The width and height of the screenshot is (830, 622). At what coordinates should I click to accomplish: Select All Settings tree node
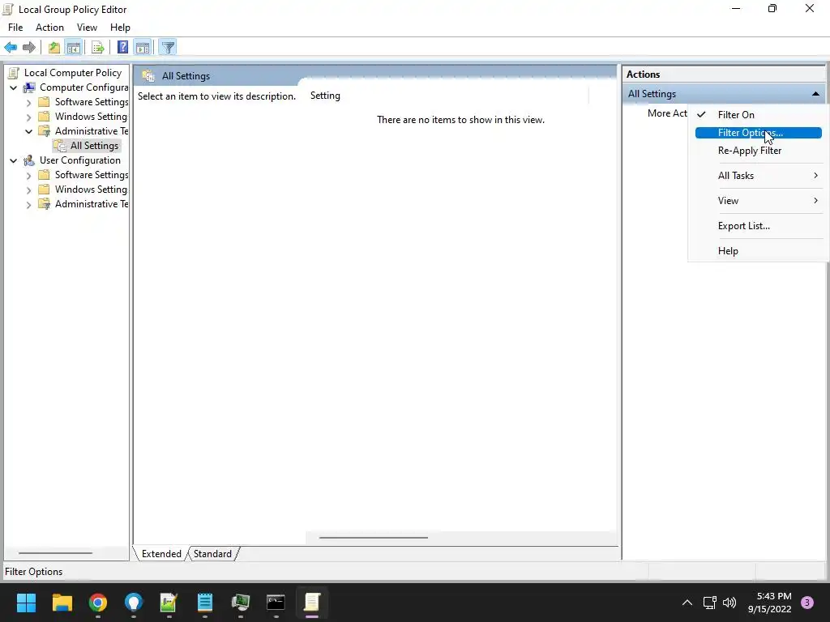tap(94, 146)
